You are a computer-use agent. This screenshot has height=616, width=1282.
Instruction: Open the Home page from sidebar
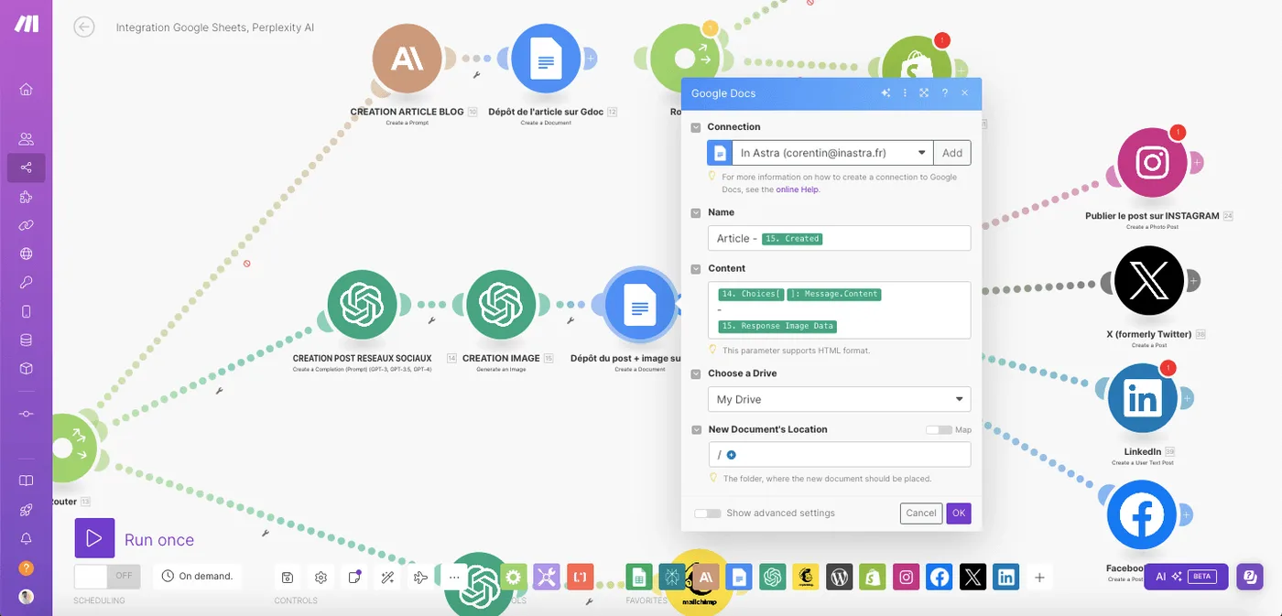[x=26, y=89]
